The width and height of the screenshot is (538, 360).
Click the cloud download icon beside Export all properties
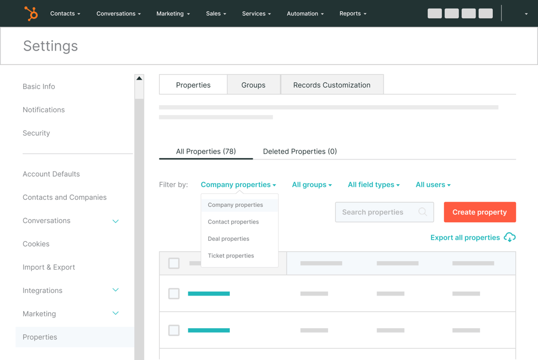tap(509, 237)
